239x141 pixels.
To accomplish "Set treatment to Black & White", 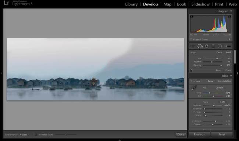I will coord(224,81).
